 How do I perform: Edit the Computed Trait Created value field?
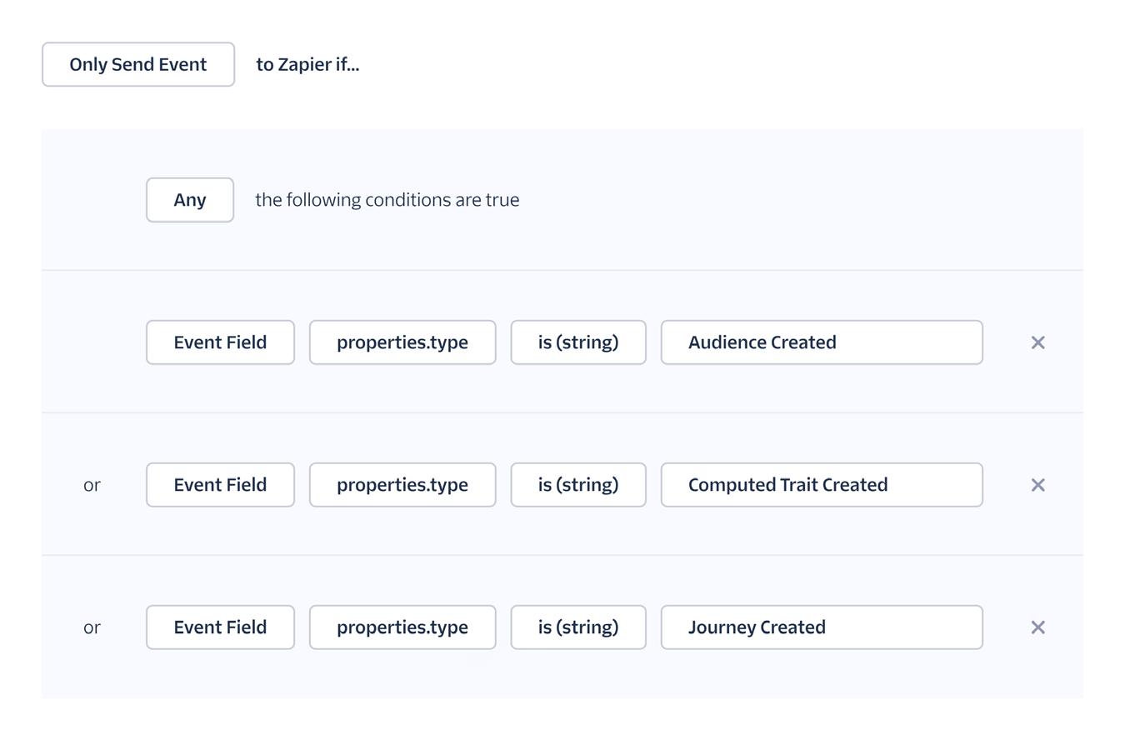pos(822,485)
